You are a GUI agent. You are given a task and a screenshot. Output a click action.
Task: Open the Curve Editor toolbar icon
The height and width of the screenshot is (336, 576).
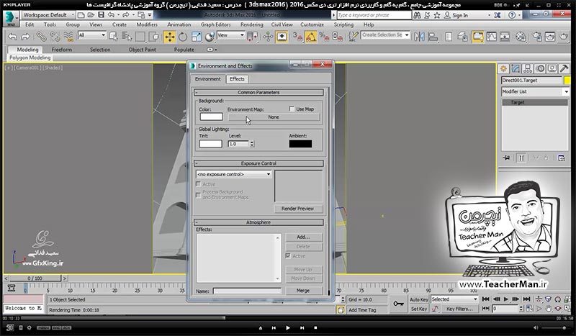492,37
